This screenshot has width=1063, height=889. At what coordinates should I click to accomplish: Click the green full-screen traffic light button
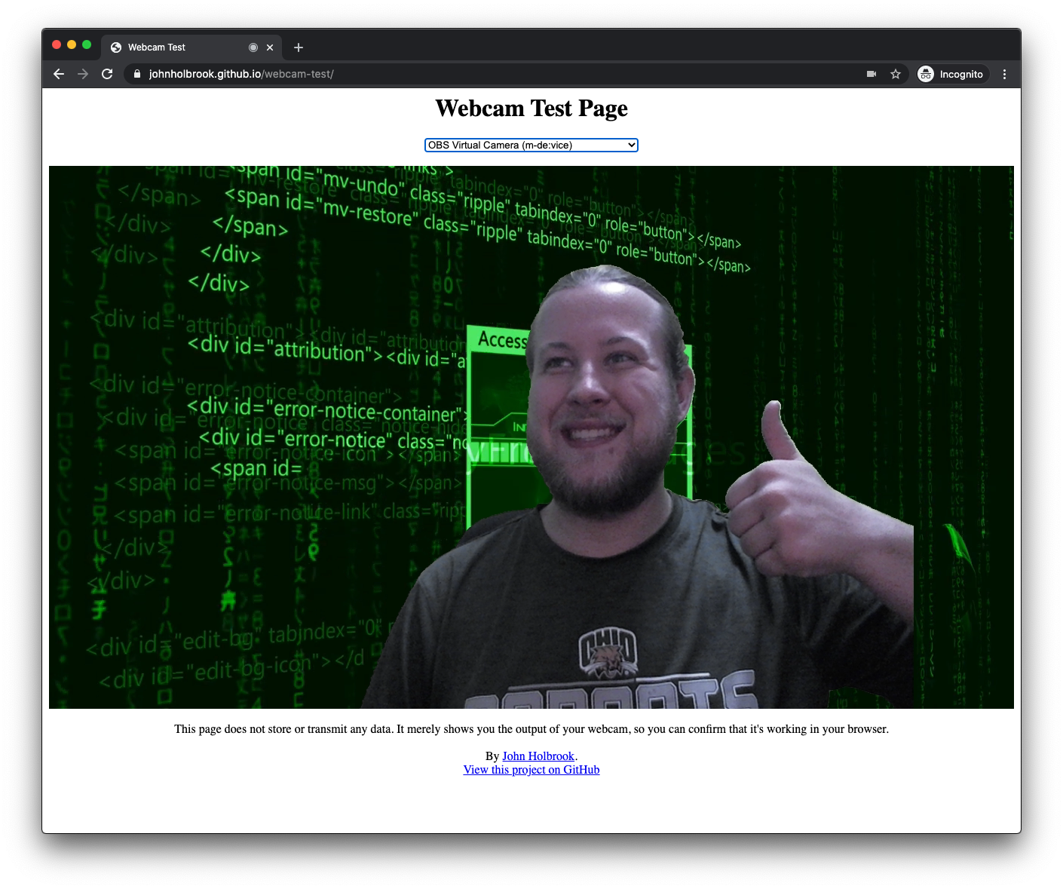tap(87, 44)
